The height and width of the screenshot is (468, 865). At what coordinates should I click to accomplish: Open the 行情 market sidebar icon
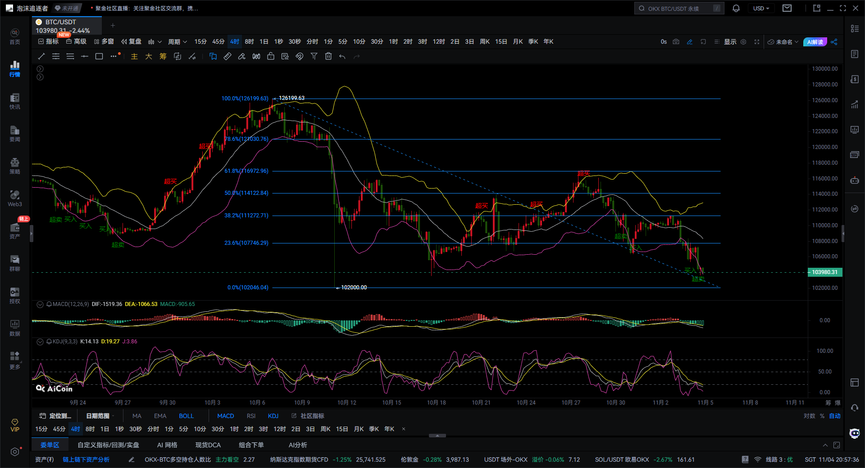coord(15,69)
